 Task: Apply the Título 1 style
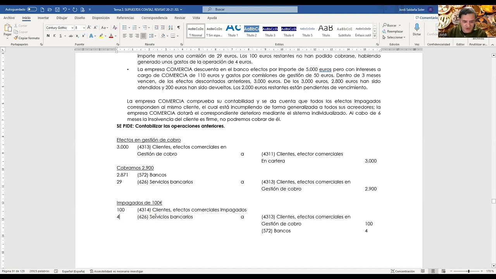coord(233,31)
